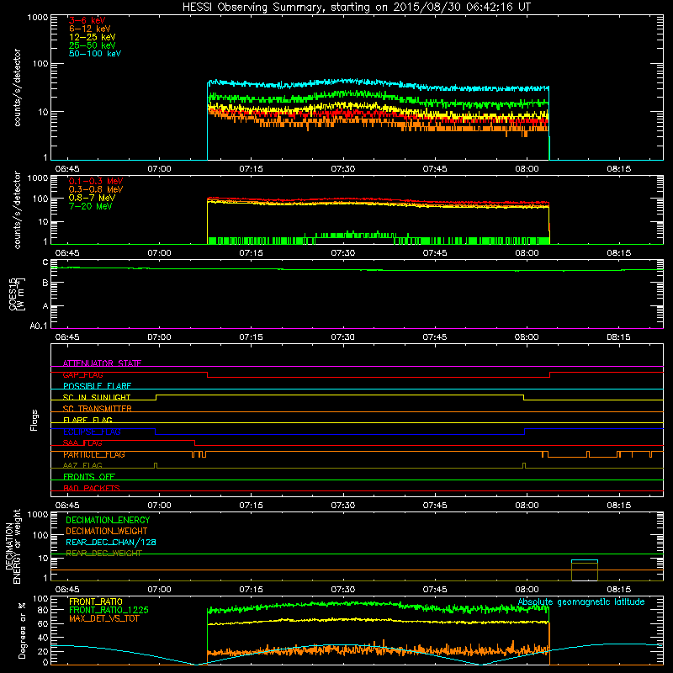Select the POSSIBLE_FLARE flag label
This screenshot has height=673, width=673.
tap(97, 386)
